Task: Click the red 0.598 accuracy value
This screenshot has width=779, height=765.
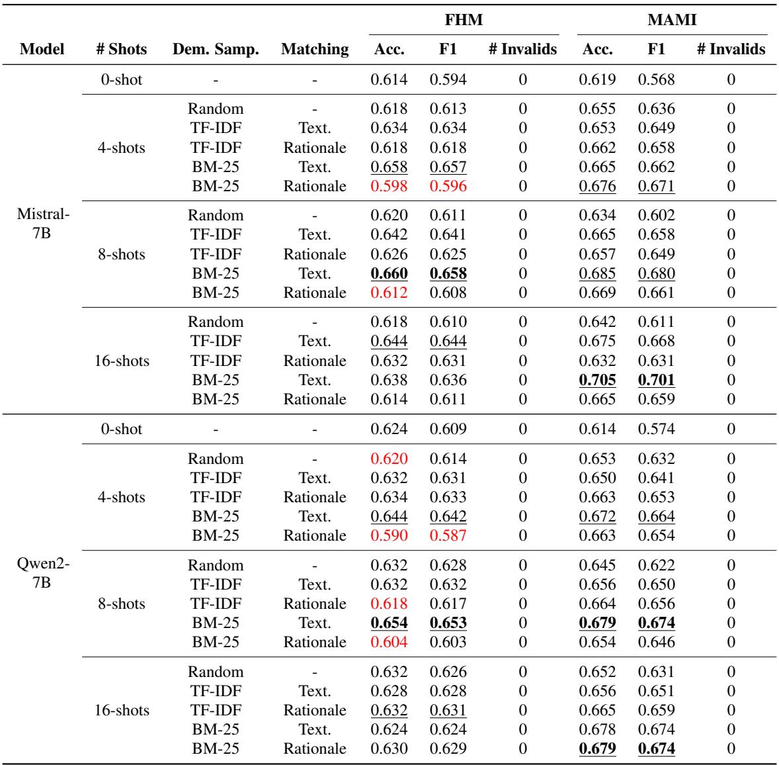Action: (388, 186)
